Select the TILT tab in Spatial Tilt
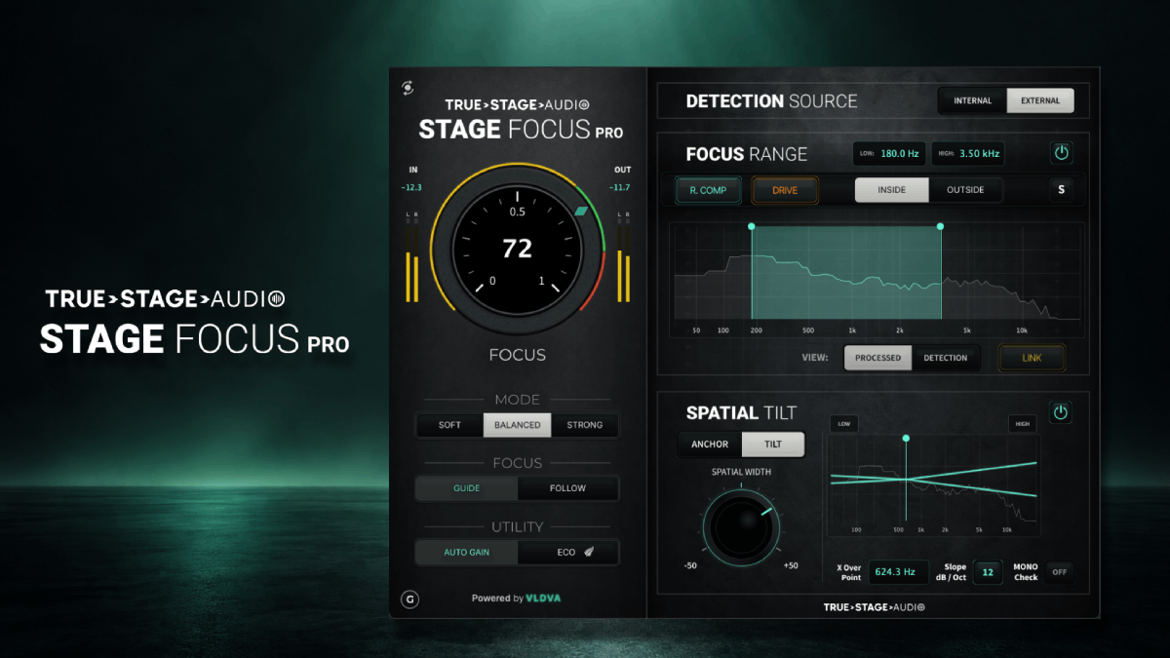Viewport: 1170px width, 658px height. pos(773,445)
